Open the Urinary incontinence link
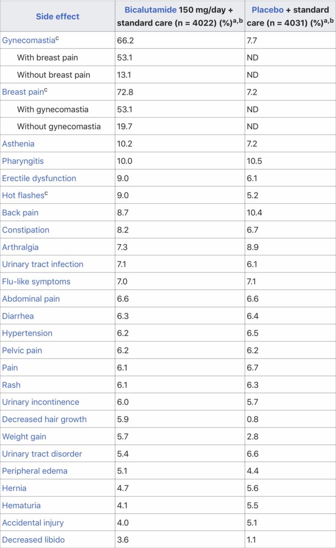The width and height of the screenshot is (336, 548). 41,402
